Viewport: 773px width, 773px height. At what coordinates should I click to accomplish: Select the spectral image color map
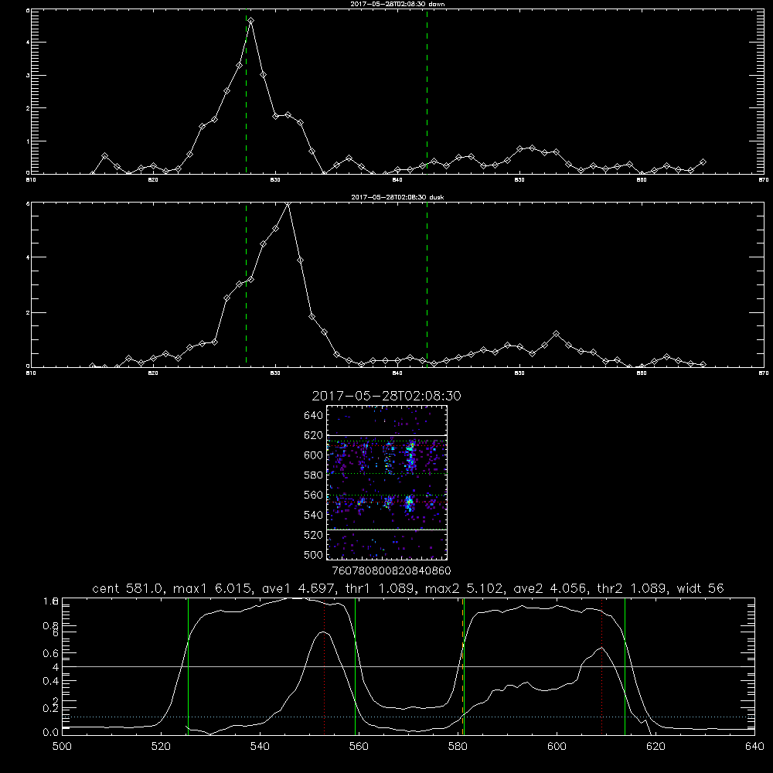(386, 482)
